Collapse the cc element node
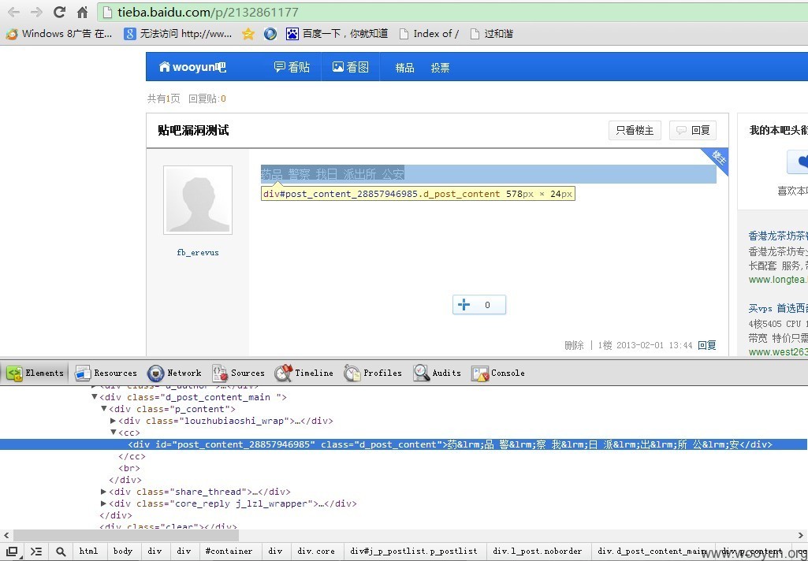Viewport: 808px width, 561px height. coord(114,433)
